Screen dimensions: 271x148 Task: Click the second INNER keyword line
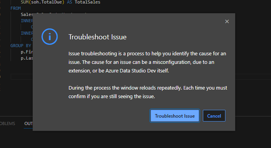tap(27, 33)
